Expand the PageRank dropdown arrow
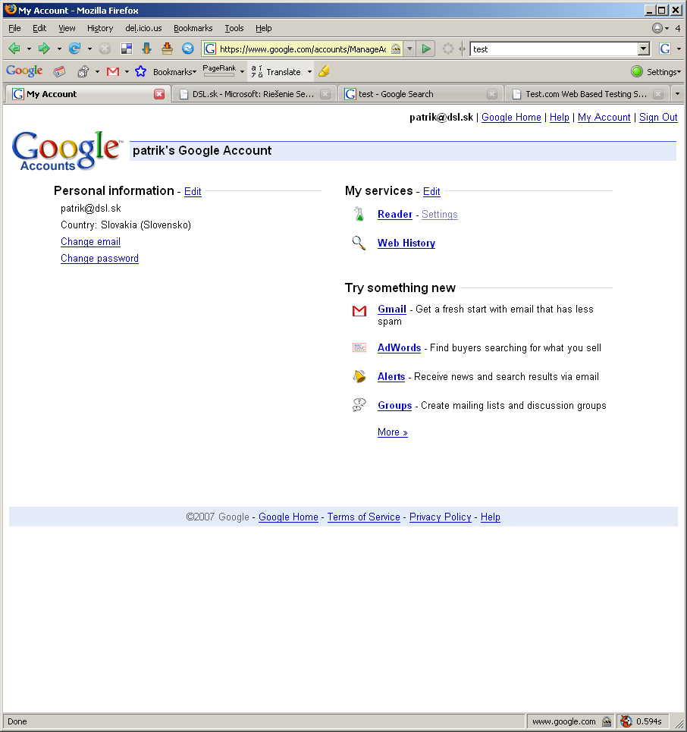The width and height of the screenshot is (687, 732). [242, 72]
